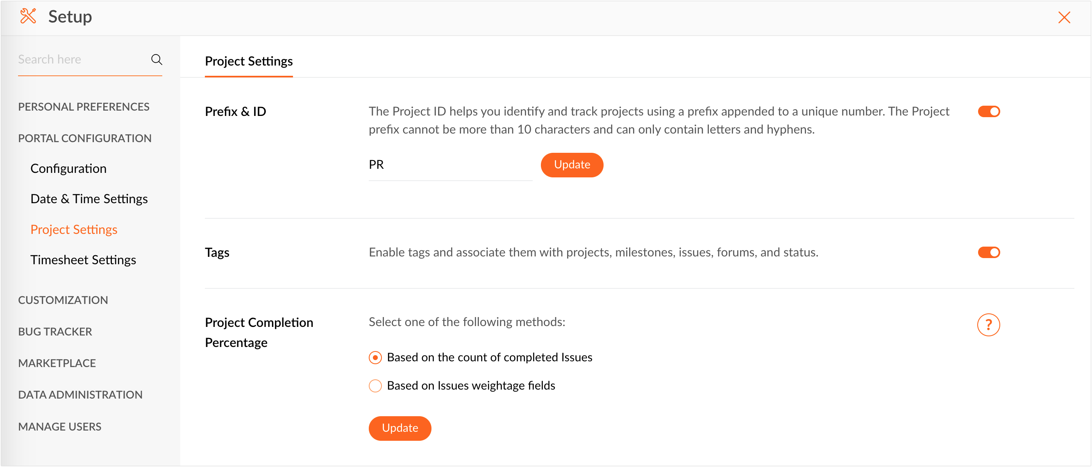Choose Issues weightage fields method
Viewport: 1092px width, 467px height.
tap(375, 385)
